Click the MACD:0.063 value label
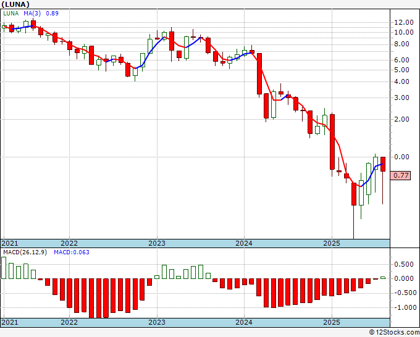Viewport: 420px width, 337px height. [x=72, y=252]
